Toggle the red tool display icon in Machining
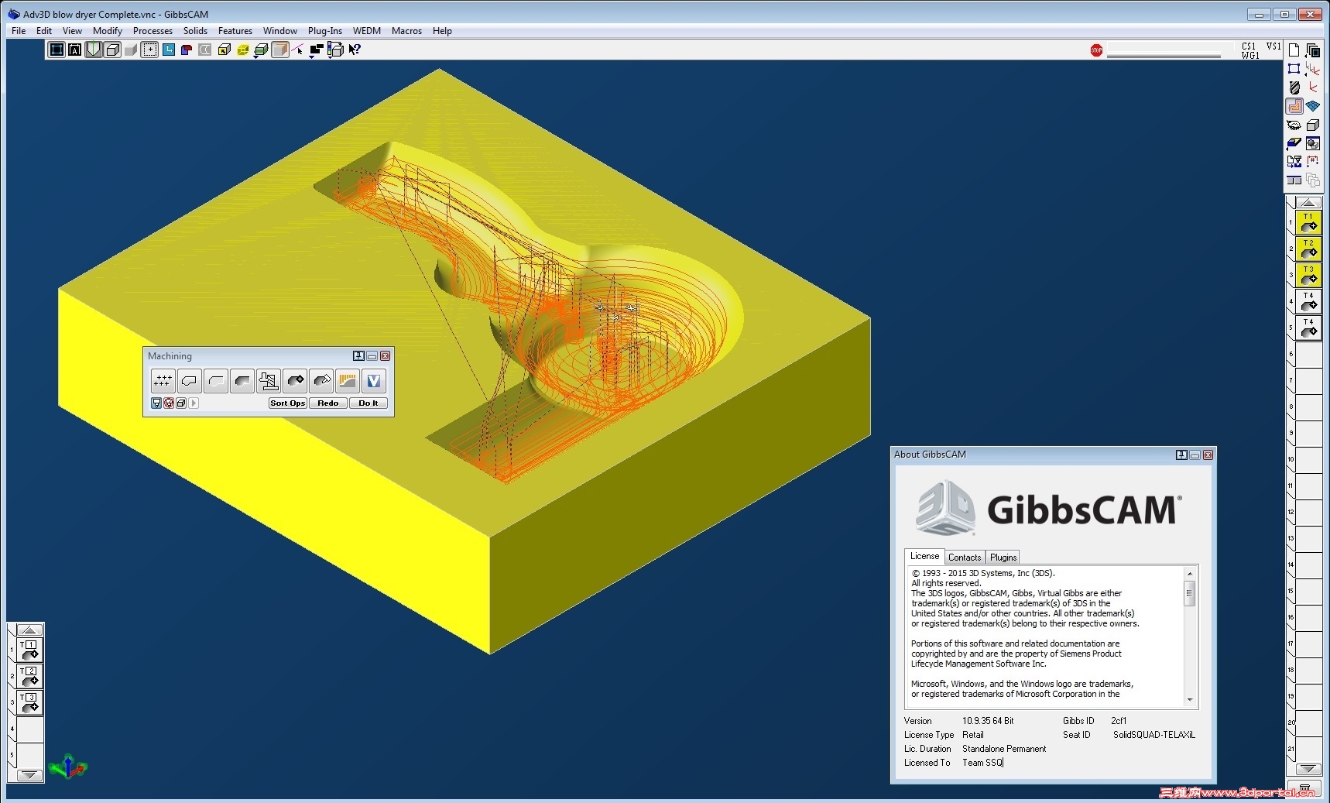The width and height of the screenshot is (1330, 803). [x=169, y=403]
